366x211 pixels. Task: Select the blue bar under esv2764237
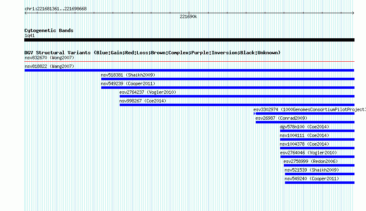(237, 96)
